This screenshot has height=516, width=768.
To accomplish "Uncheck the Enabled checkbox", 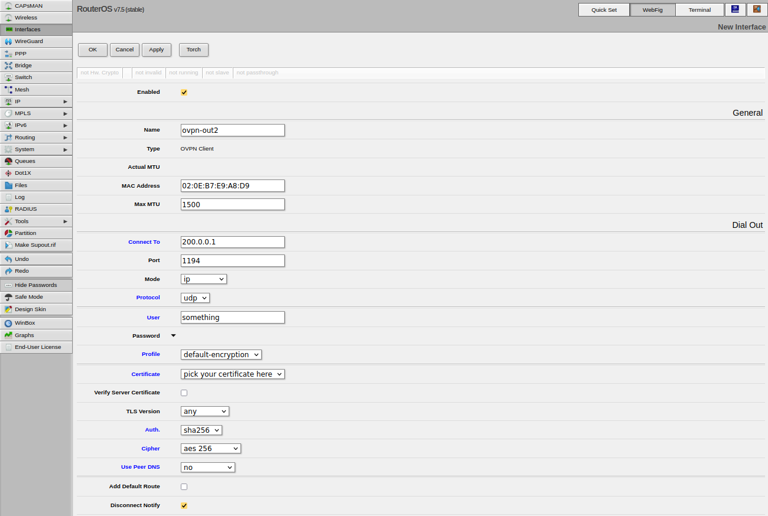I will click(184, 92).
